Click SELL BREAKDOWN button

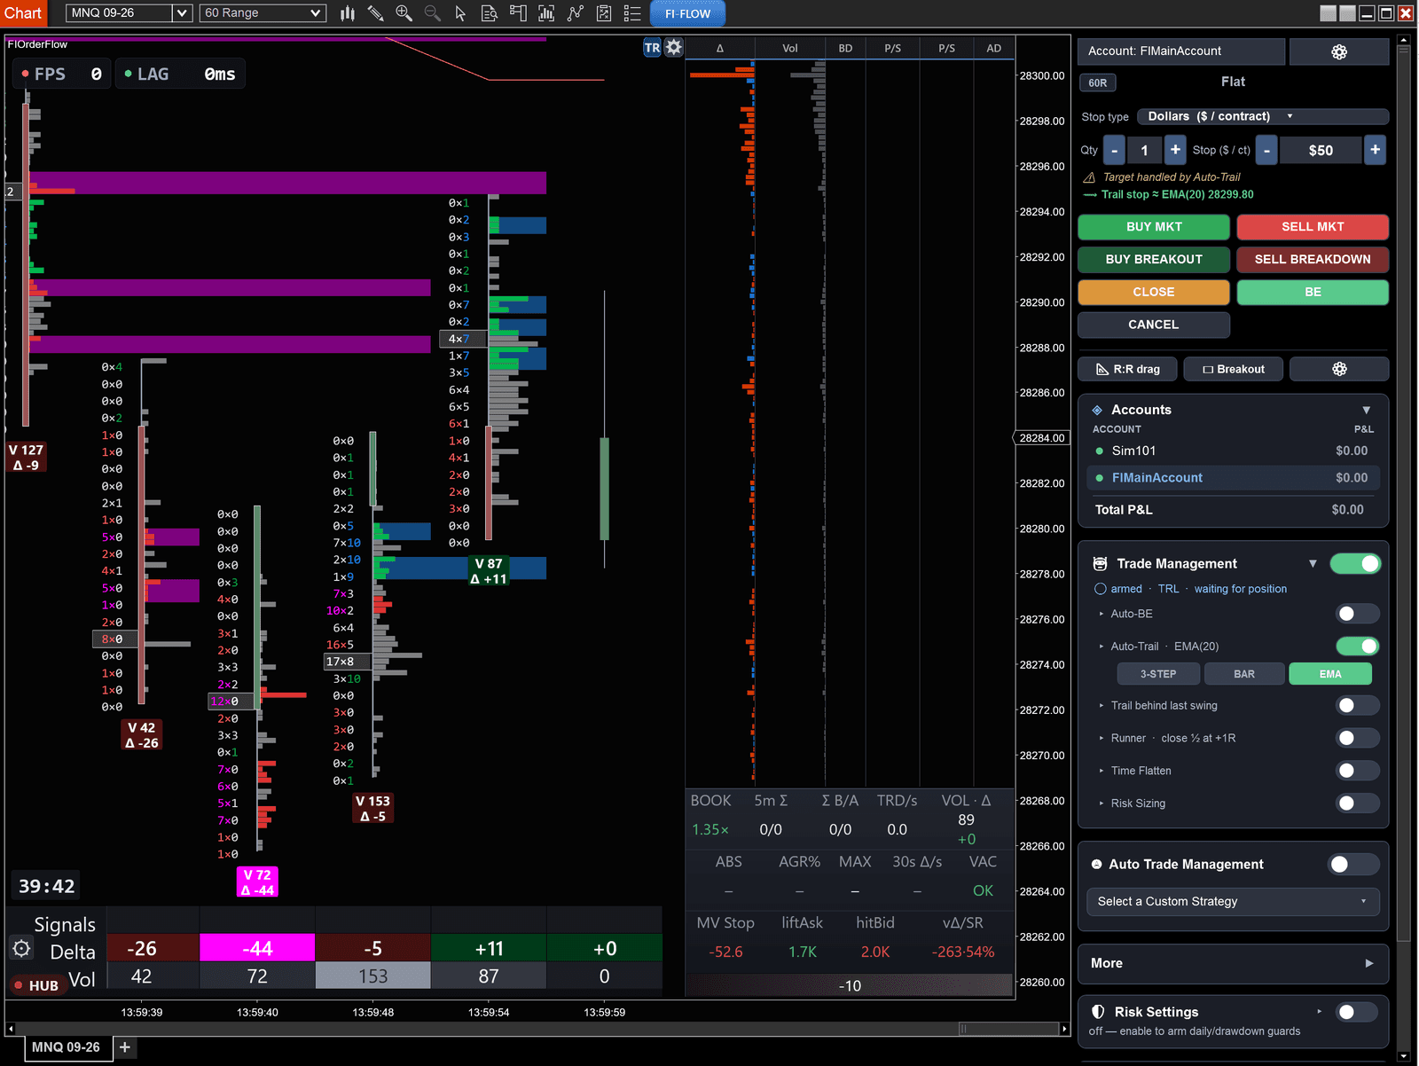1313,260
